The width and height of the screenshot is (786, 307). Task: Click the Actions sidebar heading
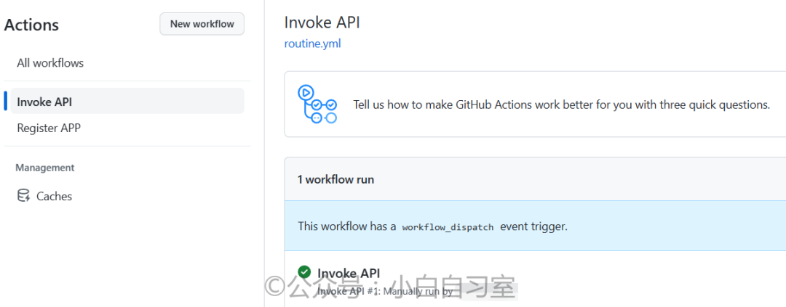[31, 25]
